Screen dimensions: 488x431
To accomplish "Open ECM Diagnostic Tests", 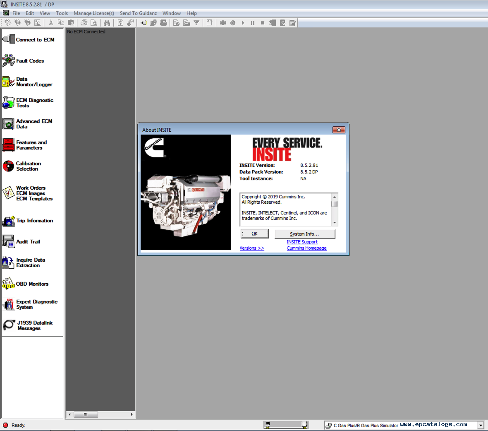I will (28, 103).
